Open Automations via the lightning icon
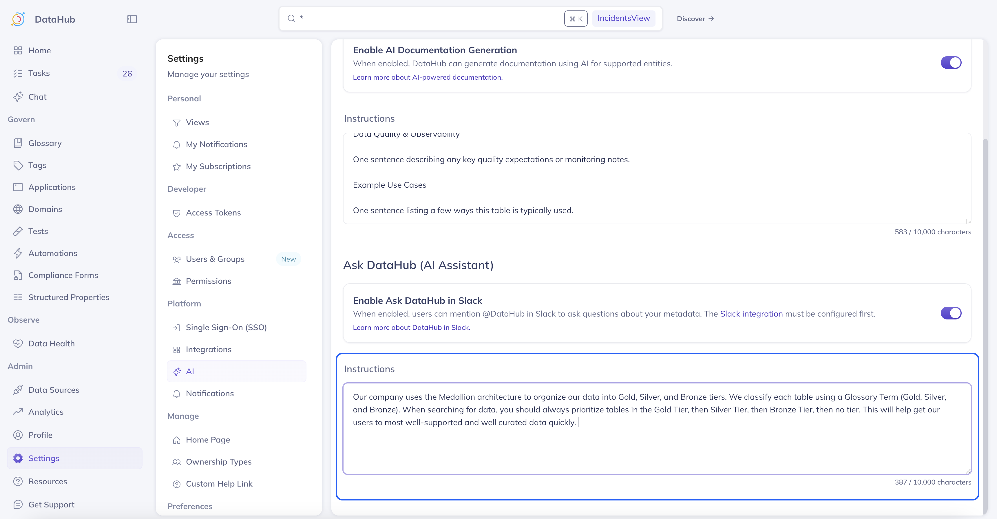 pos(18,253)
